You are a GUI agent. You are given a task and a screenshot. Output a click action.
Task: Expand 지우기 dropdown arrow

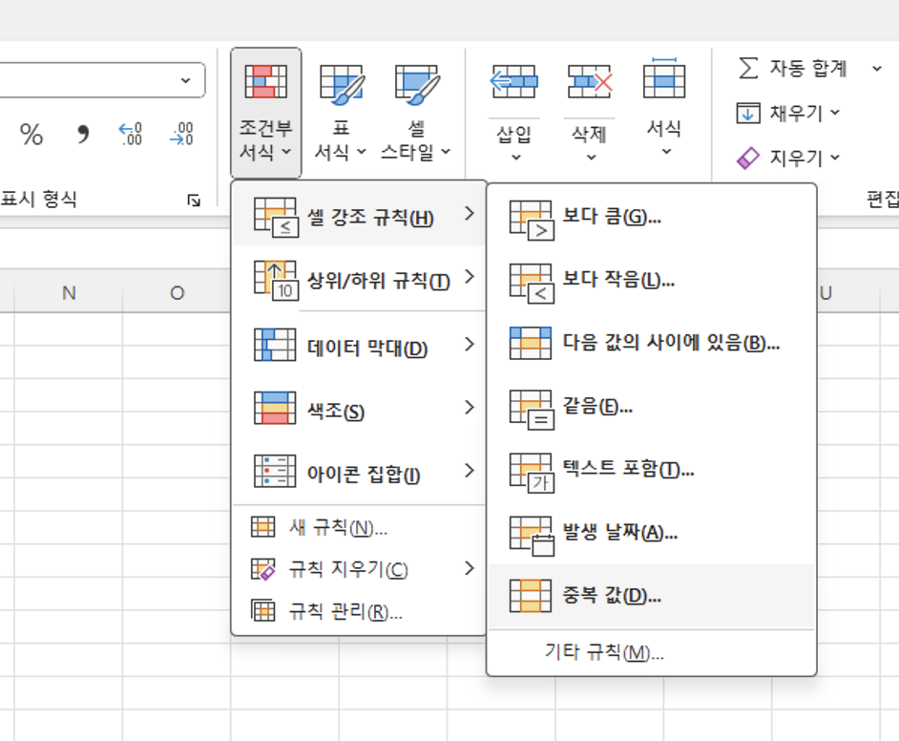(x=835, y=158)
